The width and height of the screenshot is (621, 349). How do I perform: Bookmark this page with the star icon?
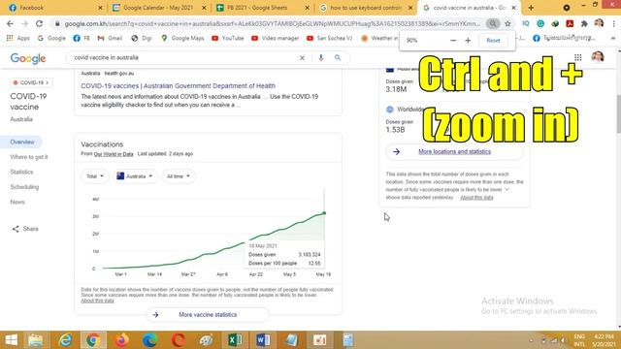pyautogui.click(x=507, y=23)
